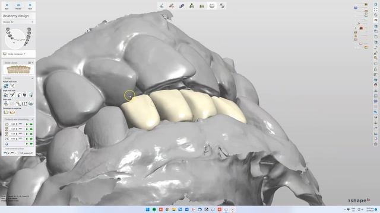Open the first workflow step icon in top toolbar
The height and width of the screenshot is (213, 380).
tap(161, 6)
